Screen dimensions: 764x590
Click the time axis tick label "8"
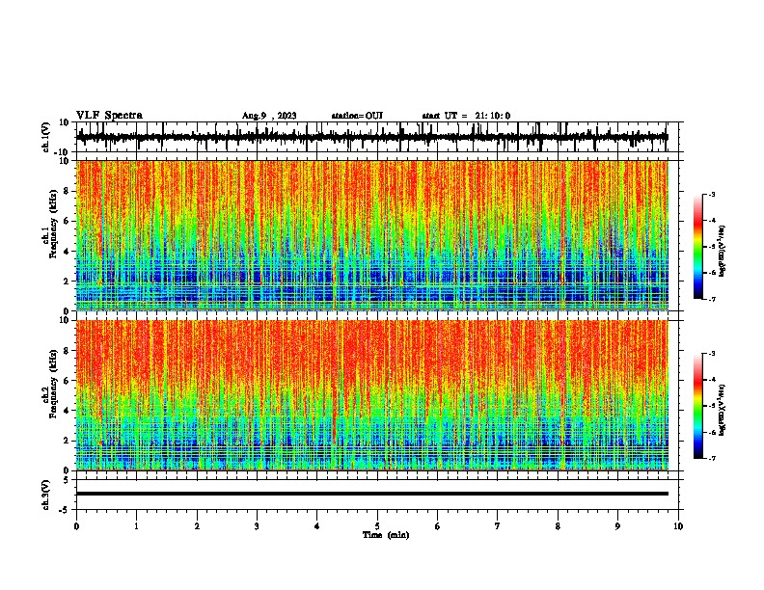pos(558,526)
